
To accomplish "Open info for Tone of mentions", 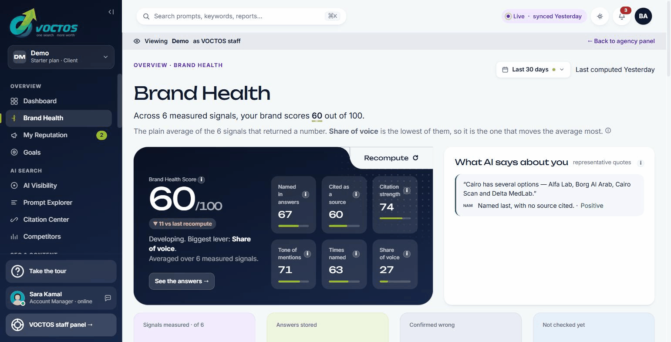I will [x=307, y=254].
